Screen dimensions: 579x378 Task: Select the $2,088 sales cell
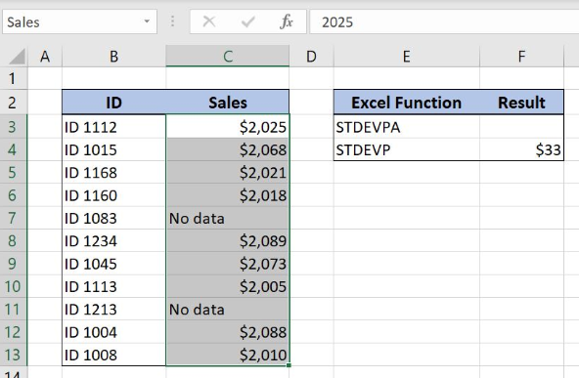pyautogui.click(x=228, y=332)
